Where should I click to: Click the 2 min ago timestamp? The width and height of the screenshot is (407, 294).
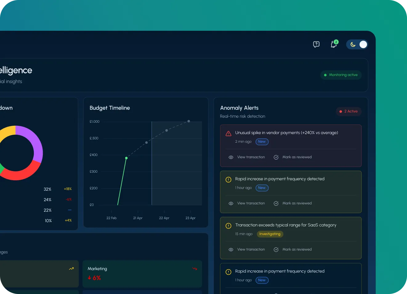pos(243,142)
